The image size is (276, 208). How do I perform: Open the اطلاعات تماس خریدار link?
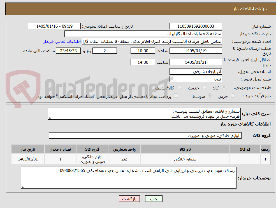pyautogui.click(x=62, y=41)
